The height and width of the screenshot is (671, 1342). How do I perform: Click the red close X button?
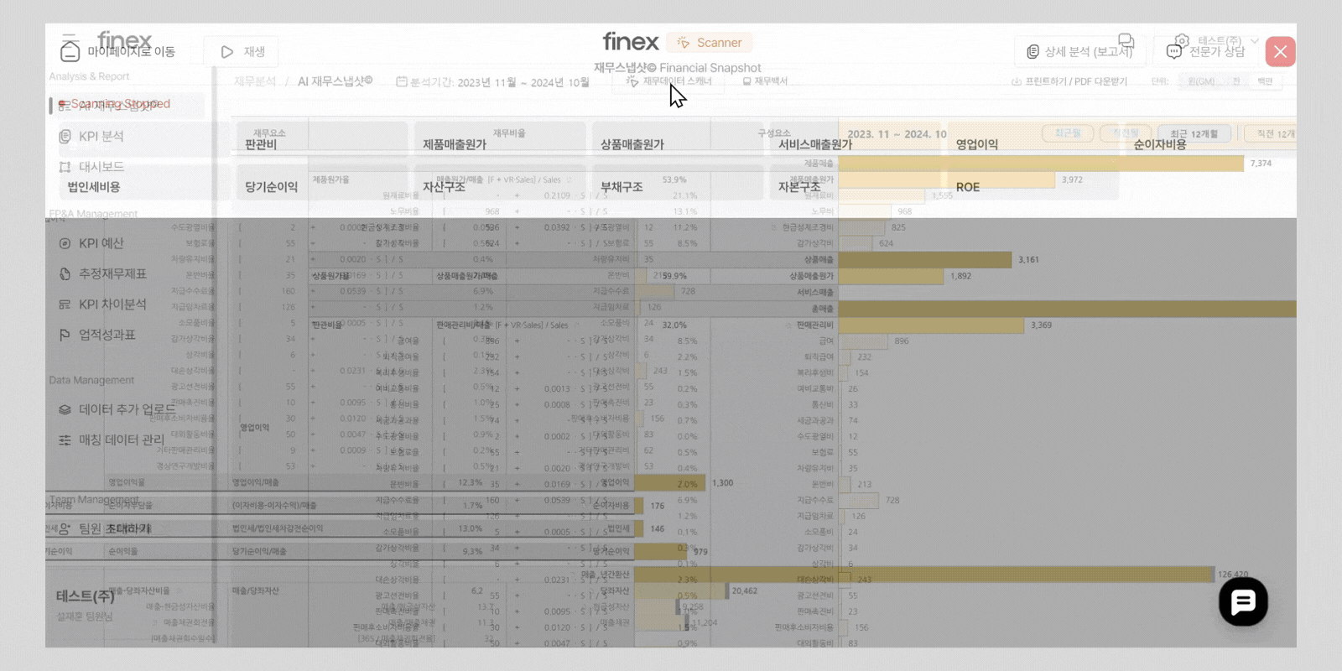tap(1280, 52)
